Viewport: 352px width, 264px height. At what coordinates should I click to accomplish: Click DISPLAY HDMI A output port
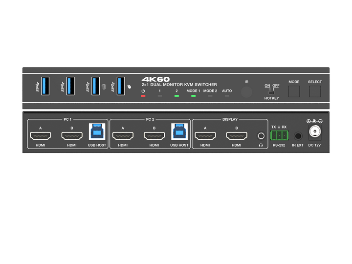click(205, 136)
